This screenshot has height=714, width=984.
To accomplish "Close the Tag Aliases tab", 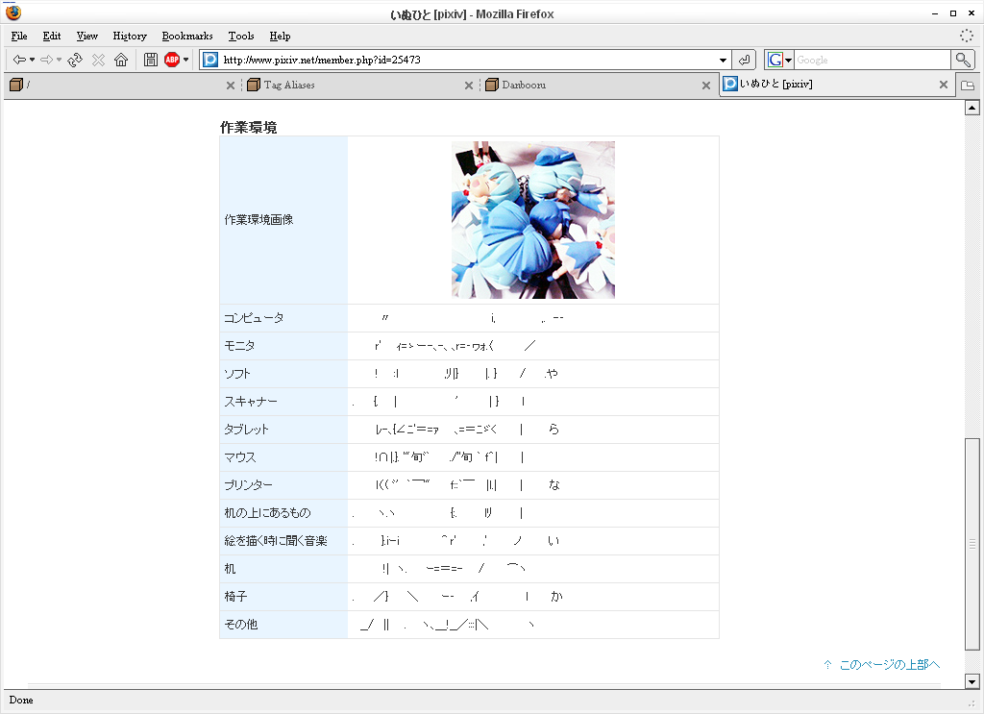I will [x=469, y=85].
